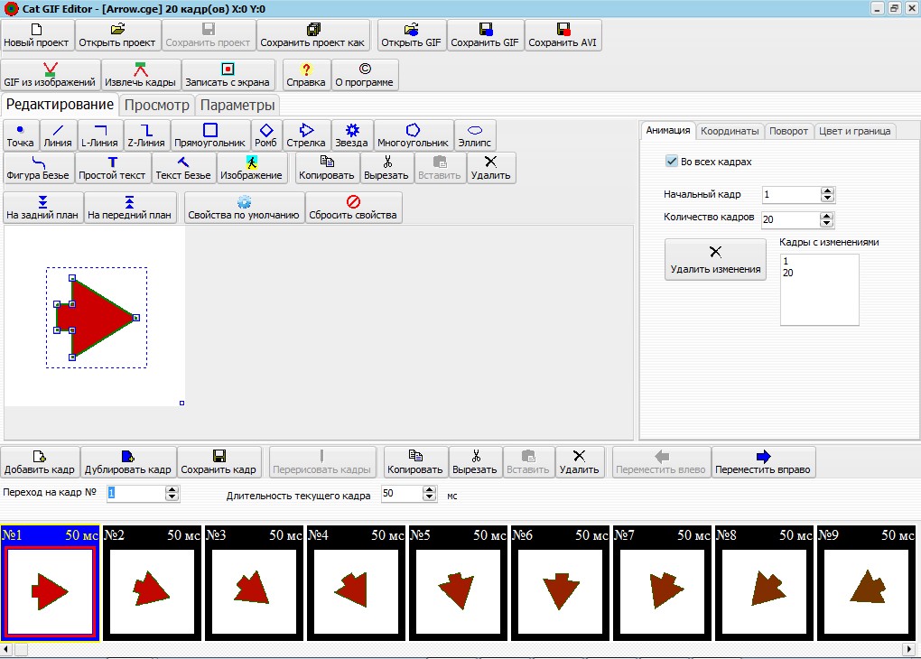
Task: Select the Многоугольник shape tool
Action: click(413, 135)
